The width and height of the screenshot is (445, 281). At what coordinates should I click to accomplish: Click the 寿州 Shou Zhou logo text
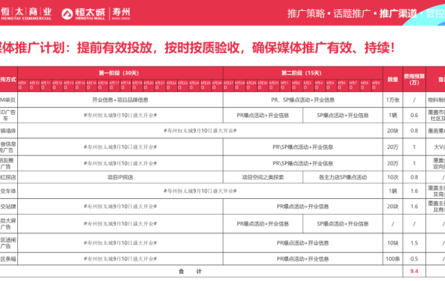pos(121,13)
